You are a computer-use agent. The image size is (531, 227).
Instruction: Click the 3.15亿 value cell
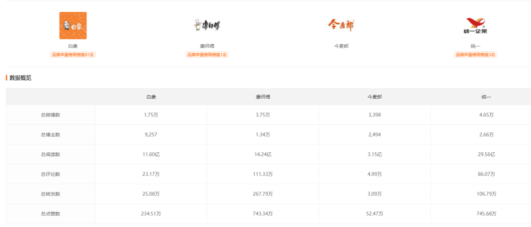375,154
